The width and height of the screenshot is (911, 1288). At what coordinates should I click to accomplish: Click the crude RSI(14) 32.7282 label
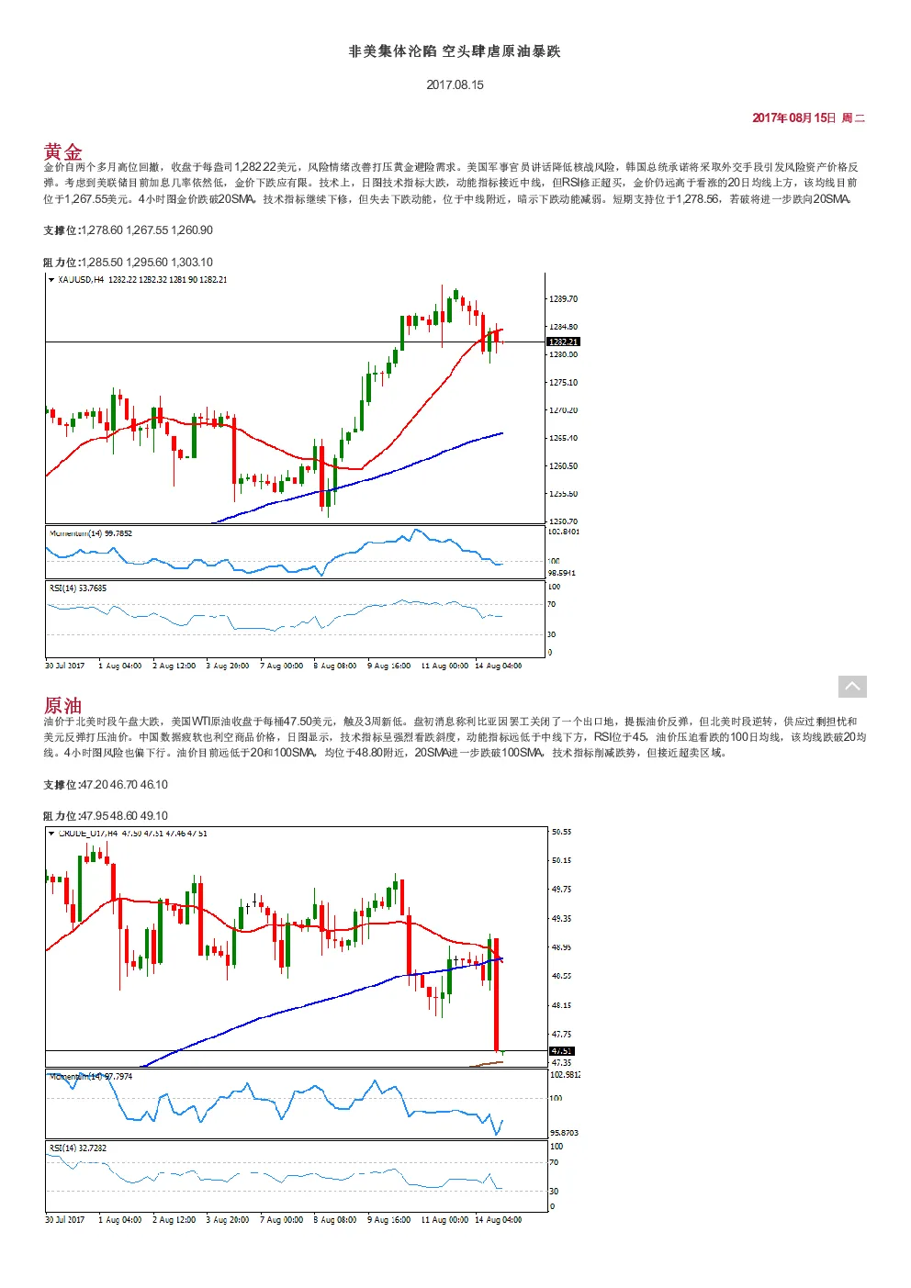(x=78, y=1148)
